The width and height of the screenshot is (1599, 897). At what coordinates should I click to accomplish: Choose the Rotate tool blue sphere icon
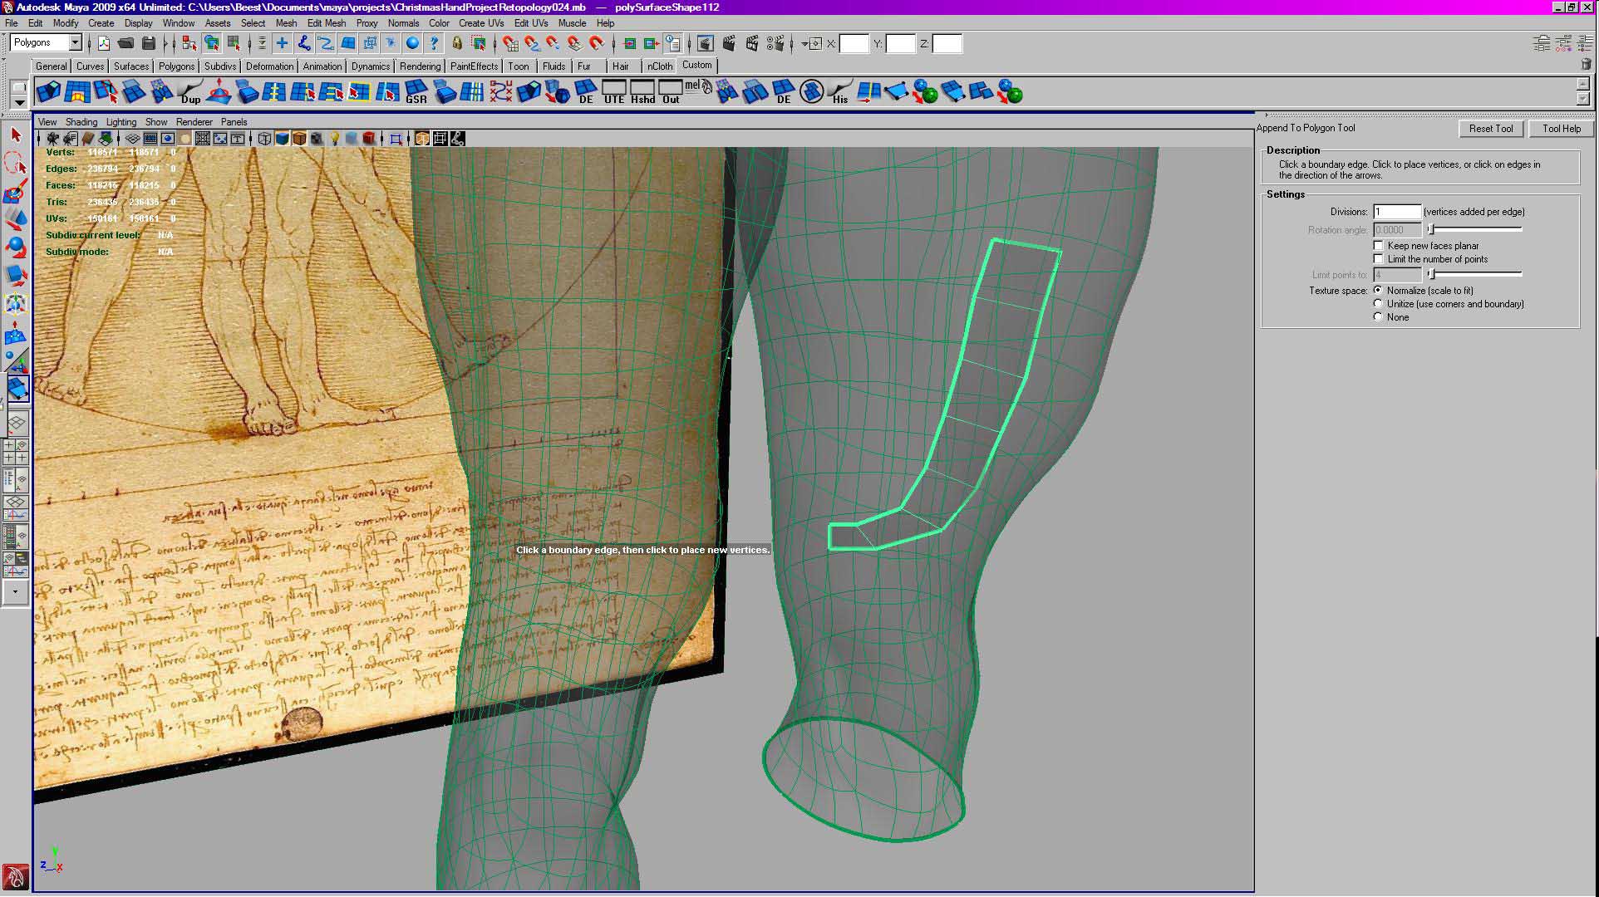tap(16, 248)
